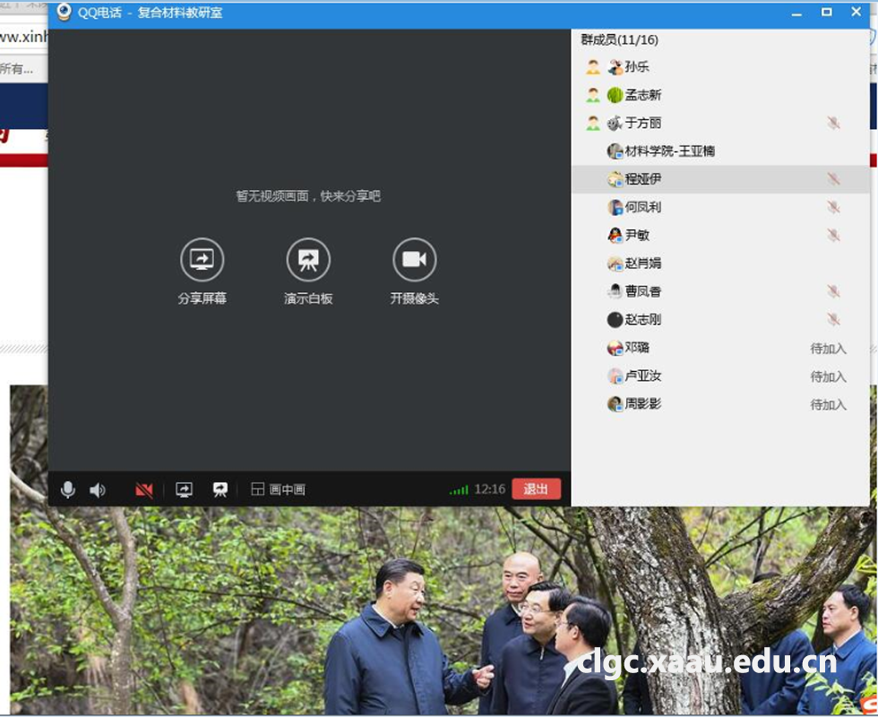Click the QQ电话 app icon in title bar
The image size is (878, 717).
click(x=64, y=13)
